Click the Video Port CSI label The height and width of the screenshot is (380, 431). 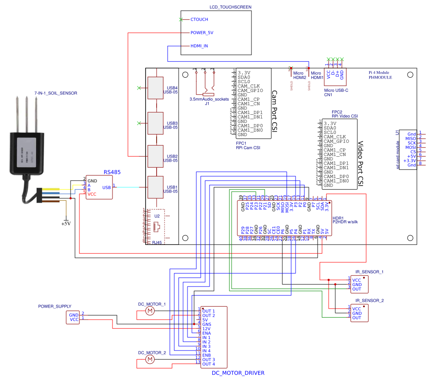tap(360, 163)
